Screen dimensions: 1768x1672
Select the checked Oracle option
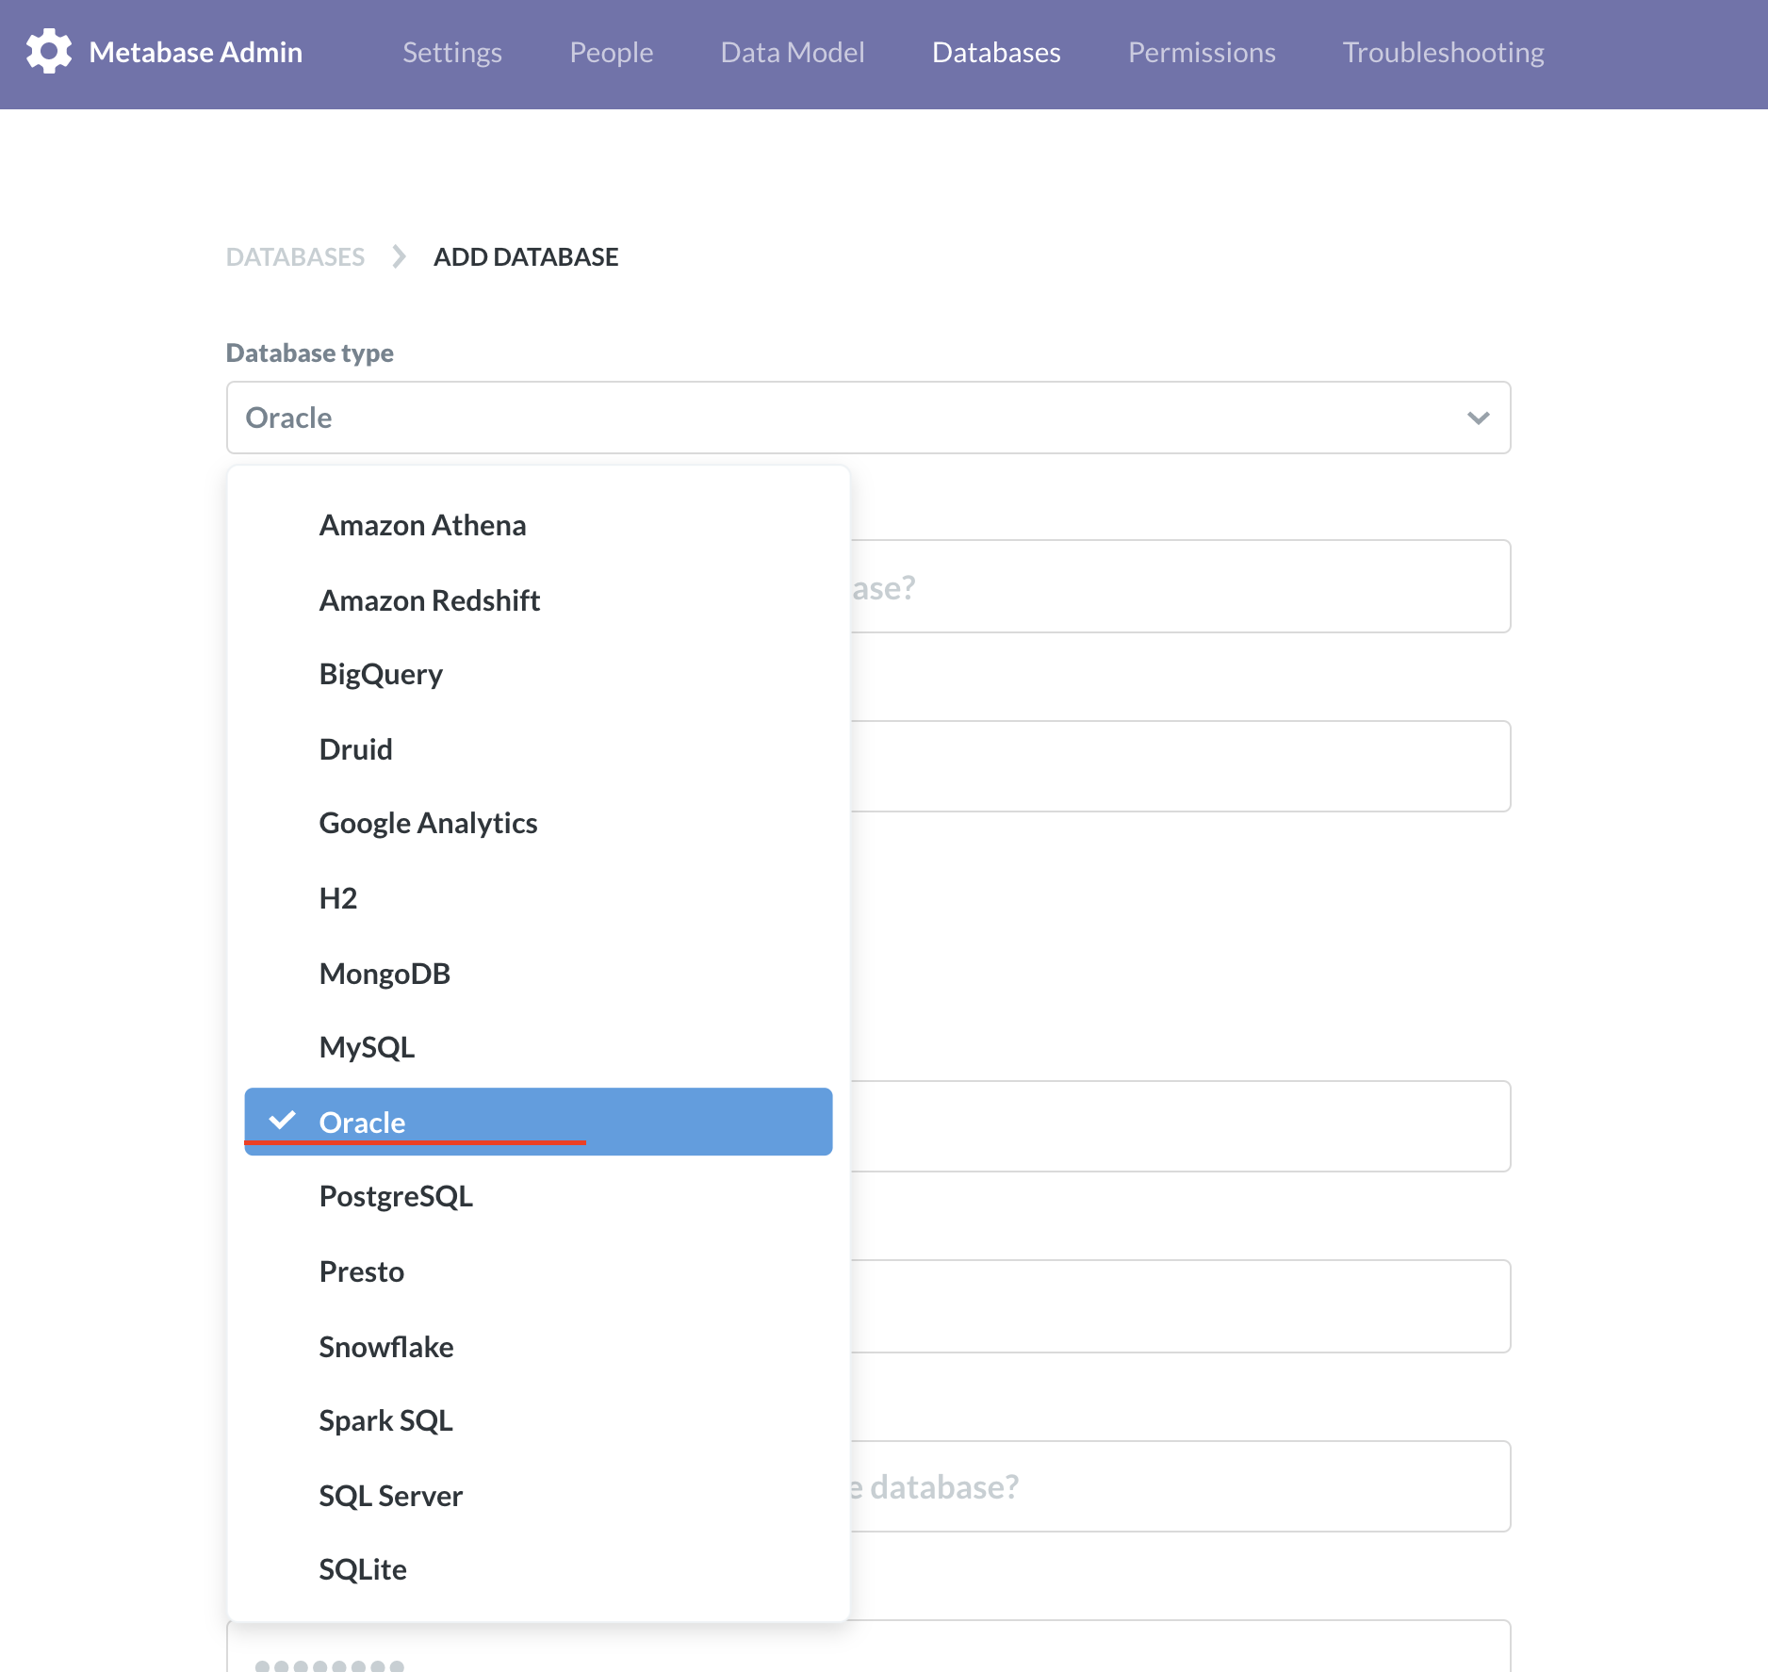(x=538, y=1122)
